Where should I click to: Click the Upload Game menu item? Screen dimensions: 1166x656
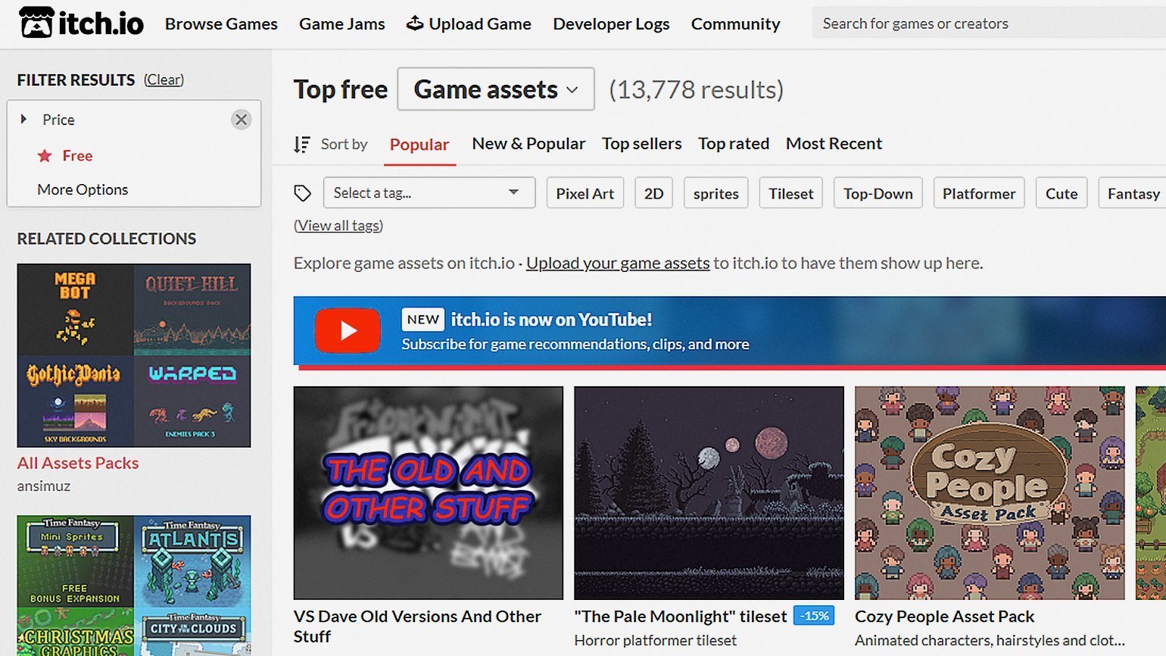tap(469, 23)
